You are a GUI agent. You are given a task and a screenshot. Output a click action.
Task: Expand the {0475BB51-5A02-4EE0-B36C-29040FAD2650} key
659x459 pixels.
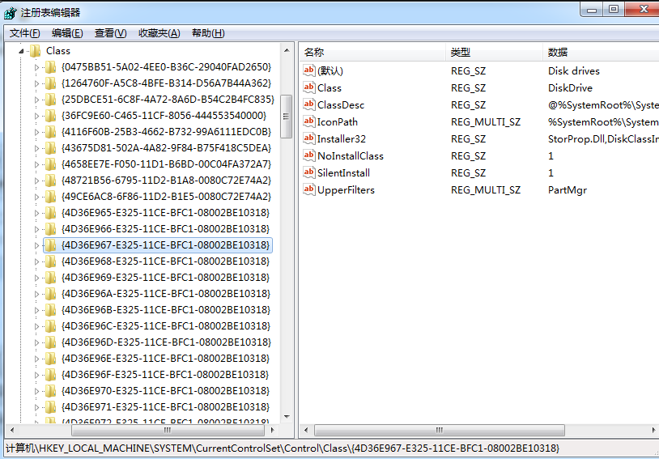[36, 66]
